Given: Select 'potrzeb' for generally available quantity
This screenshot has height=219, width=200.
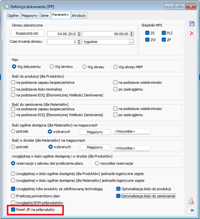Looking at the screenshot, I should pos(13,131).
